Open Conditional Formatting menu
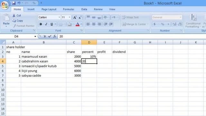Image resolution: width=206 pixels, height=116 pixels. coord(193,21)
